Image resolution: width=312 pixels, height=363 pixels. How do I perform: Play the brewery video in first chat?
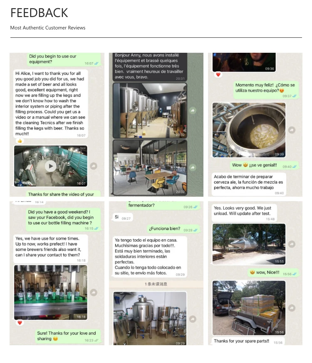[x=50, y=166]
